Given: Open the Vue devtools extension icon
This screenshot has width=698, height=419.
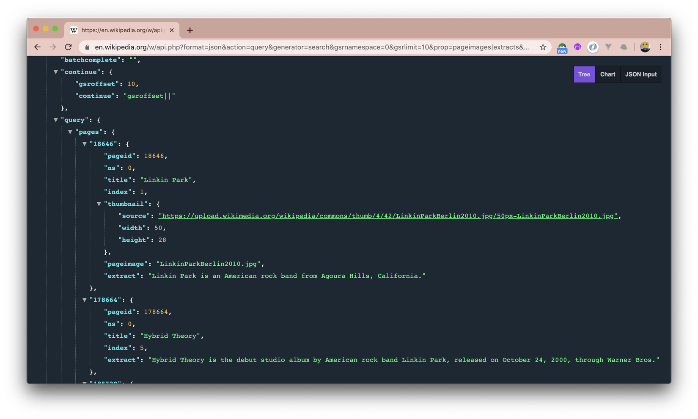Looking at the screenshot, I should pyautogui.click(x=608, y=47).
